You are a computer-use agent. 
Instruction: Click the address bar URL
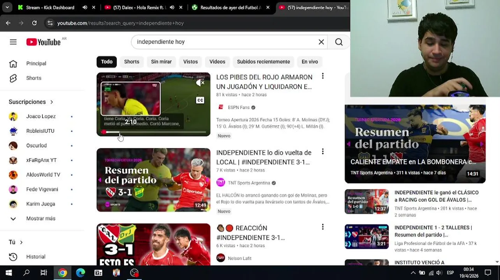tap(120, 23)
